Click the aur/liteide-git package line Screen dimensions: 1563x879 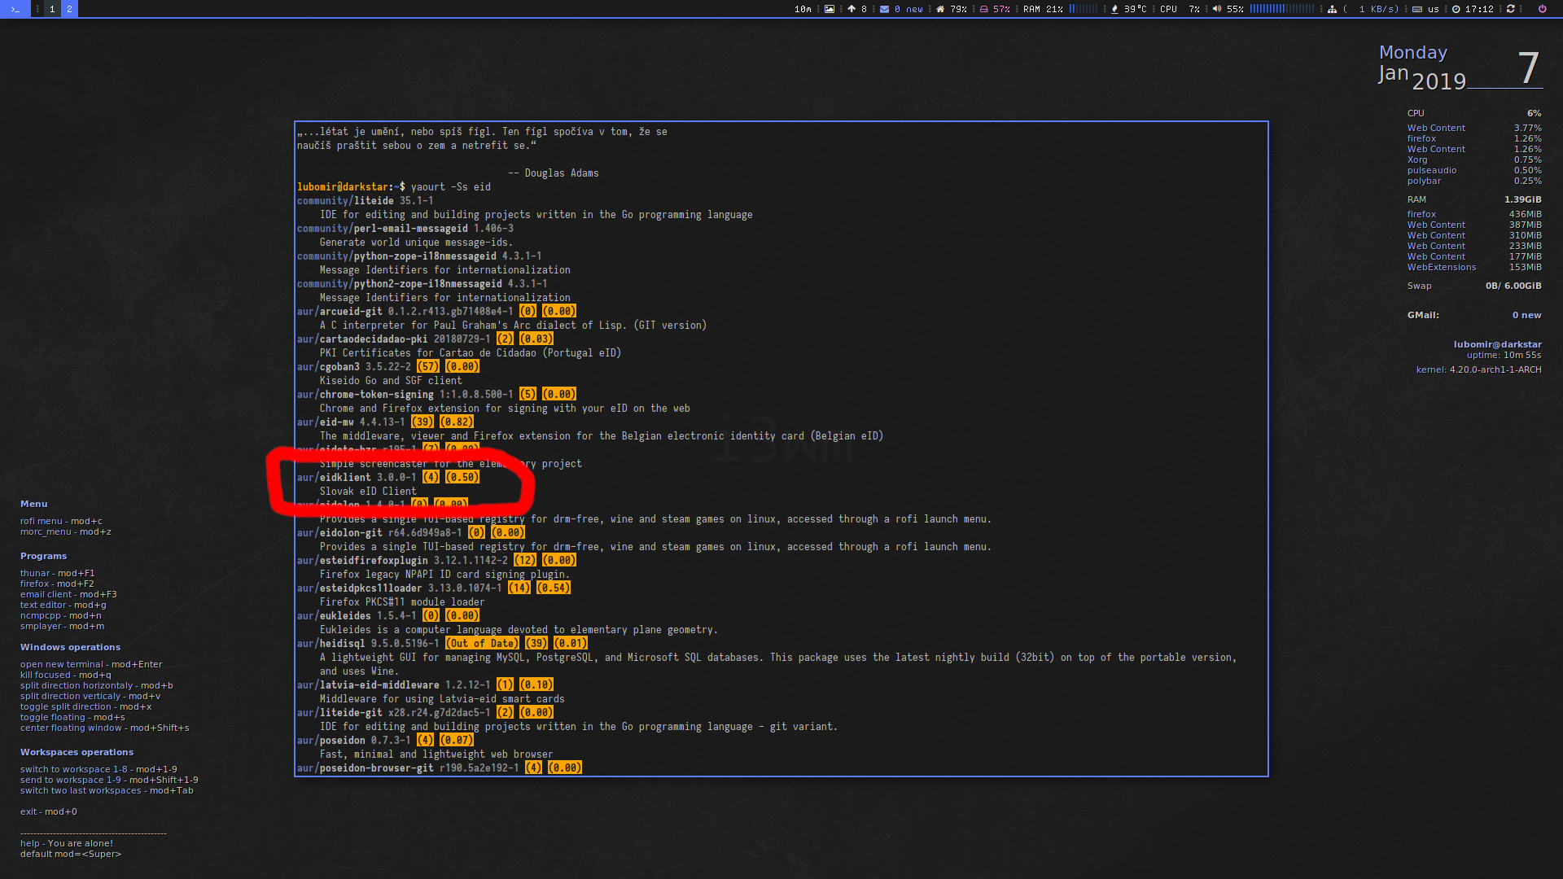click(x=425, y=713)
